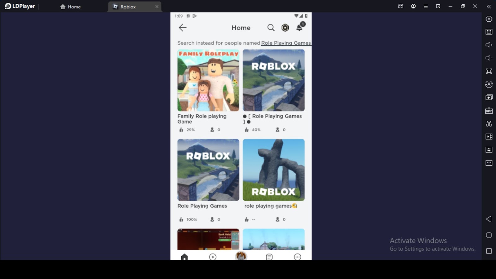Switch to the LDPlayer Home tab
Screen dimensions: 496x279
click(70, 7)
